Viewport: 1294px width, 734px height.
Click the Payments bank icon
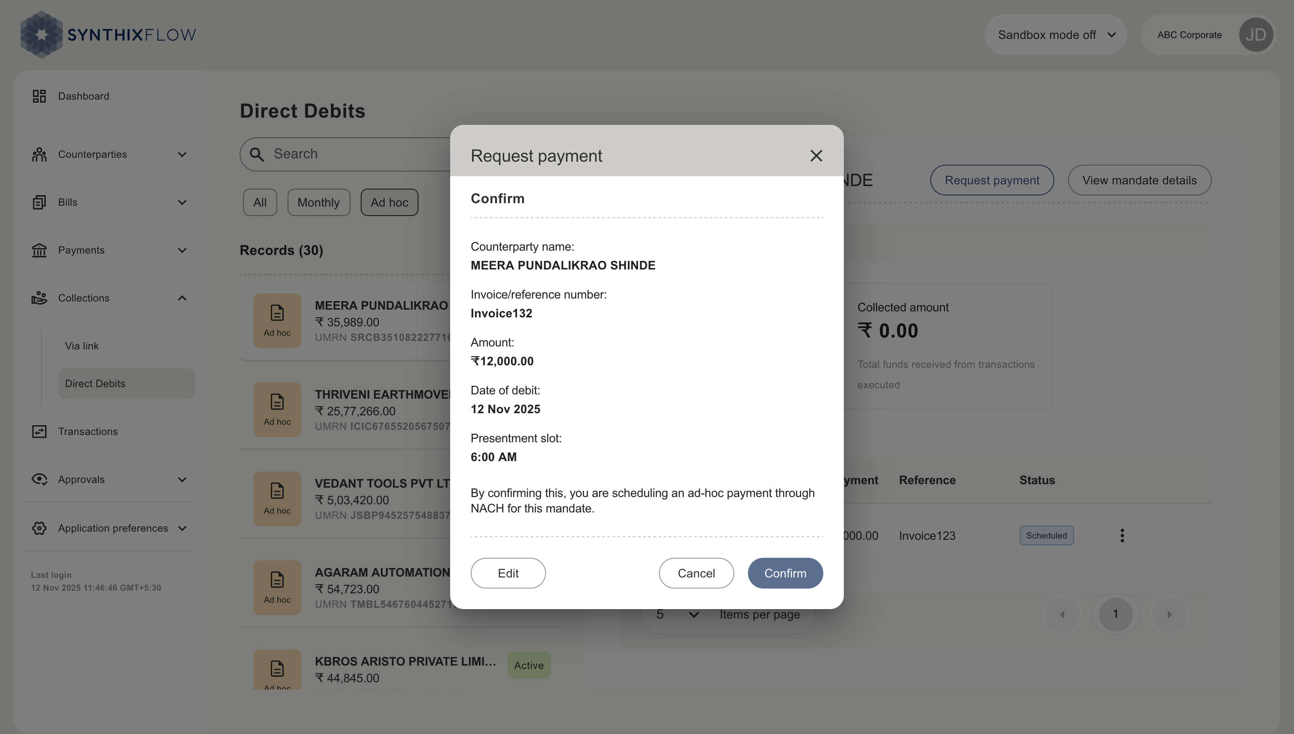tap(39, 250)
